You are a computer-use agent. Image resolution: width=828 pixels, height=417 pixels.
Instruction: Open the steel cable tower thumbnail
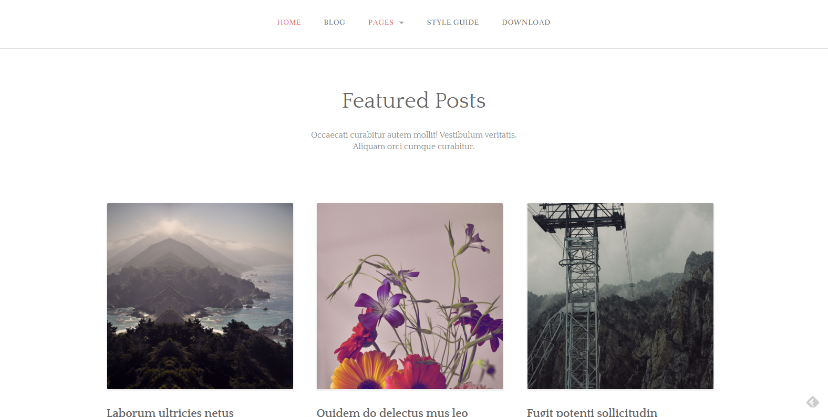click(x=620, y=296)
